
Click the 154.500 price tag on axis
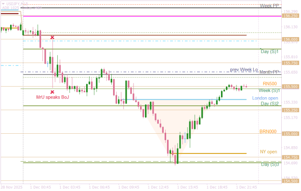click(290, 181)
